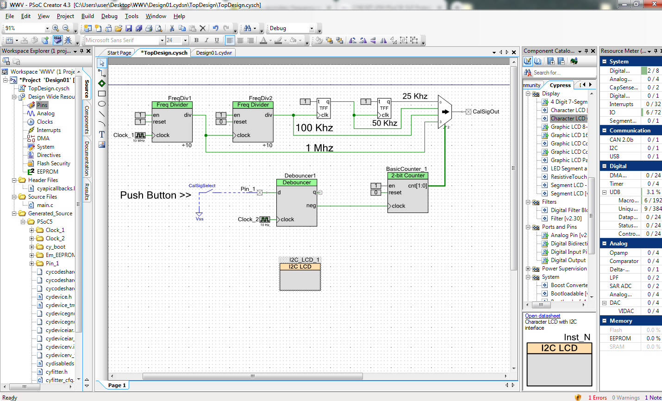Select the green diamond sheet connector tool
The width and height of the screenshot is (662, 401).
pos(102,83)
